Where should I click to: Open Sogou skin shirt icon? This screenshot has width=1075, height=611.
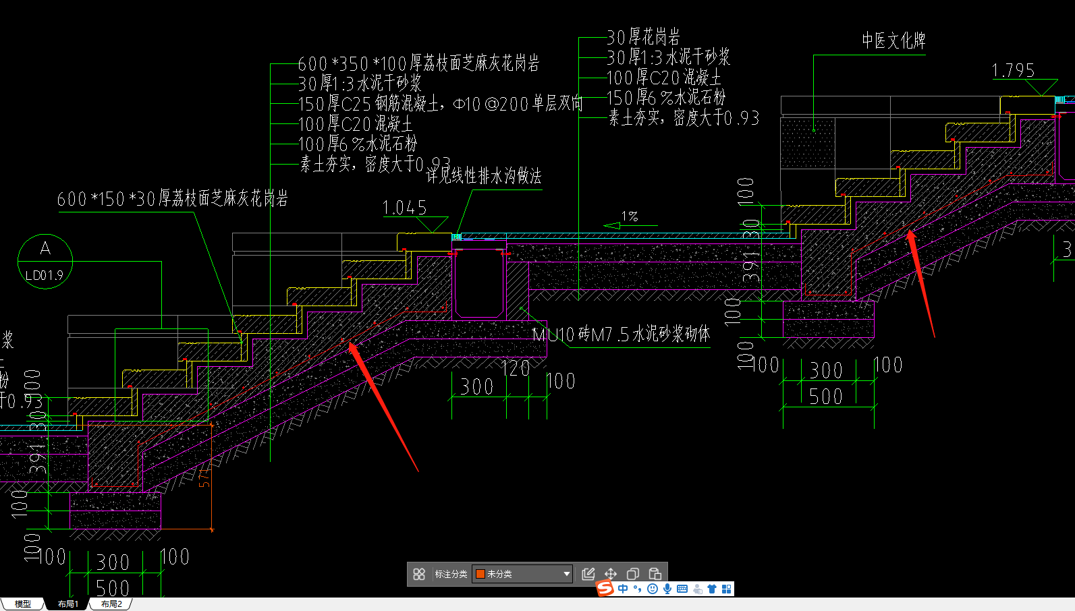(x=712, y=589)
